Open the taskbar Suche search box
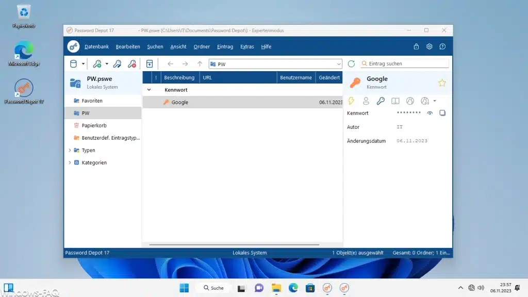Viewport: 528px width, 297px height. pyautogui.click(x=213, y=288)
